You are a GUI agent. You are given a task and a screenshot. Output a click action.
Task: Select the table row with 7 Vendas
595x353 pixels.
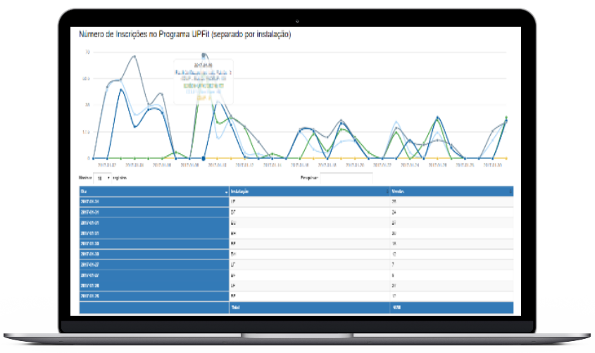pyautogui.click(x=296, y=264)
